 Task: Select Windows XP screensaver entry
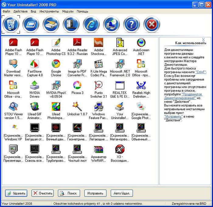(13, 132)
